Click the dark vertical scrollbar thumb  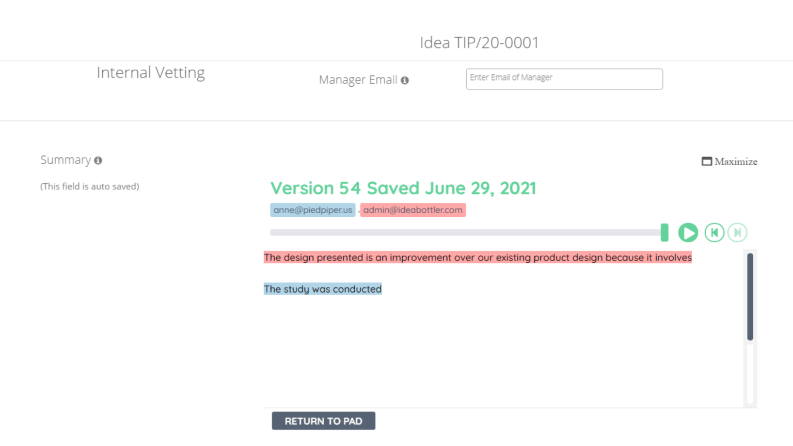[750, 296]
